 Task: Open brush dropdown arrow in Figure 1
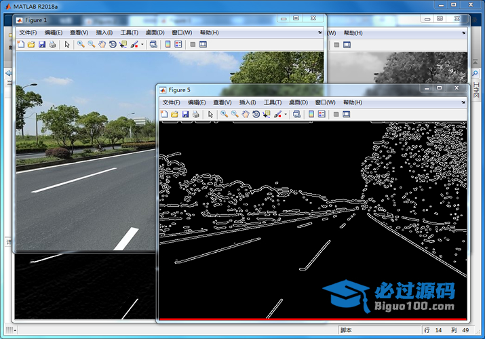142,45
